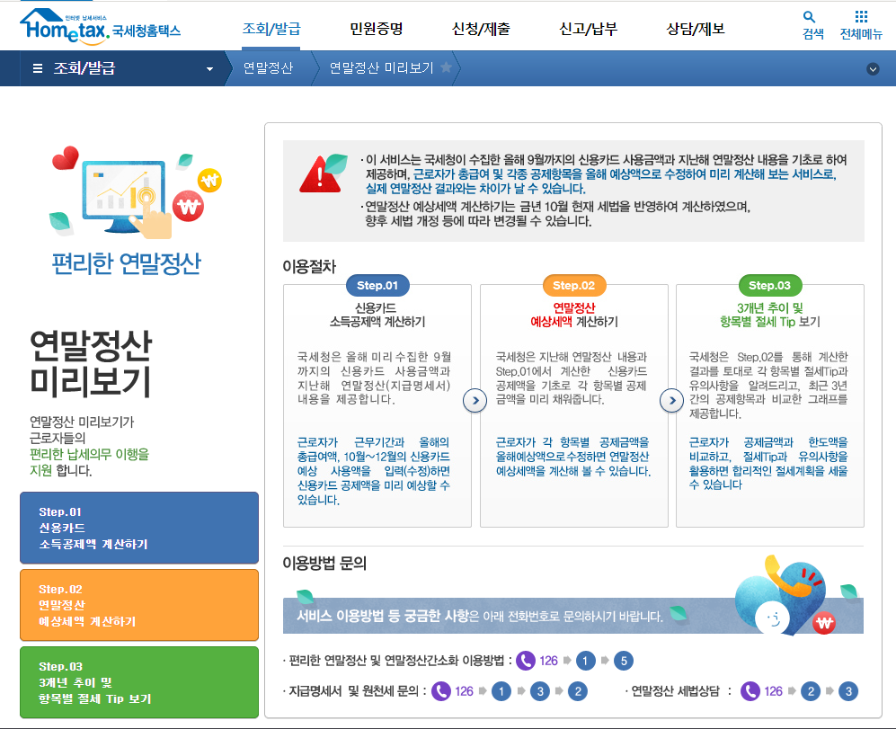896x729 pixels.
Task: Click the 연말정산 breadcrumb item
Action: 268,68
